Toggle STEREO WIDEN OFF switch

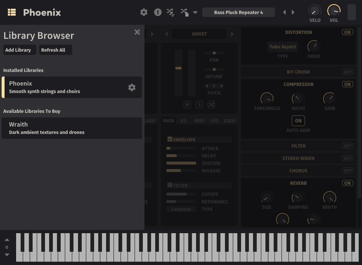point(348,158)
